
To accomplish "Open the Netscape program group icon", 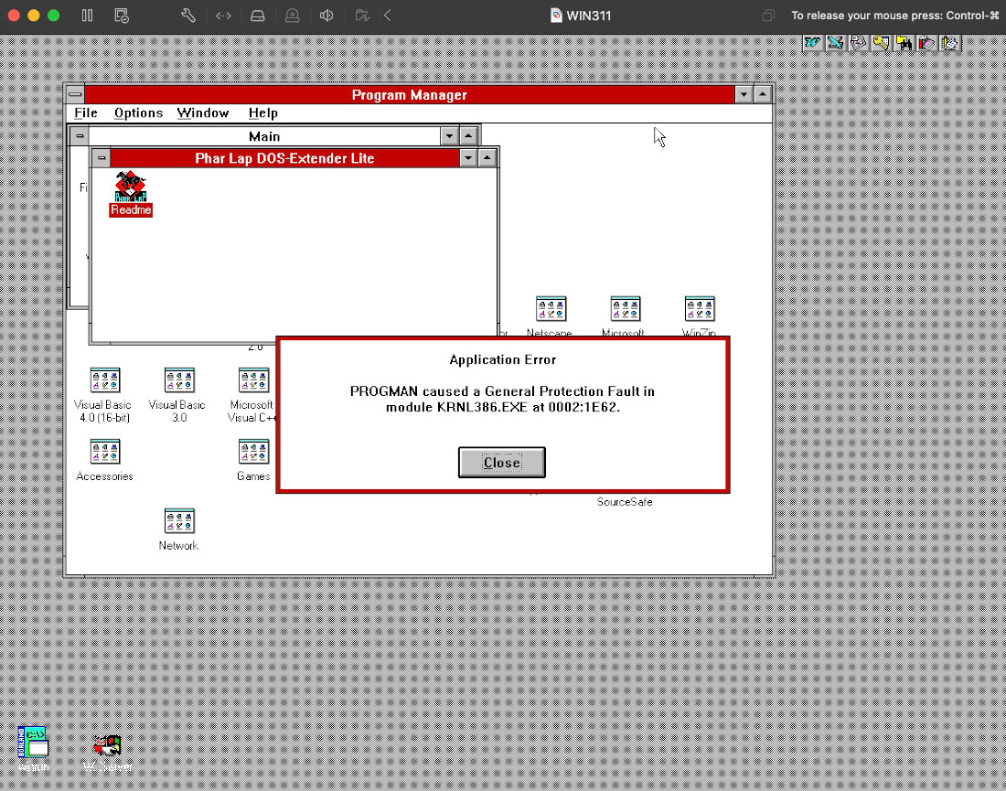I will tap(551, 310).
